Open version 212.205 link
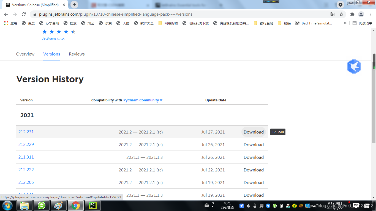The image size is (376, 211). click(26, 182)
